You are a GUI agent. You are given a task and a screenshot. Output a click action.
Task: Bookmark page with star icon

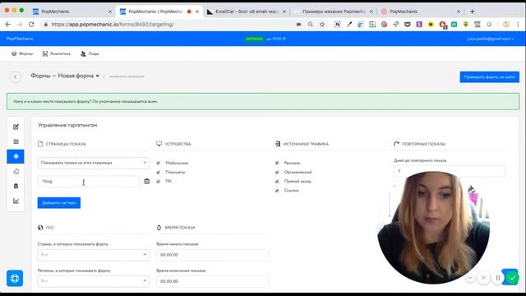pyautogui.click(x=322, y=24)
